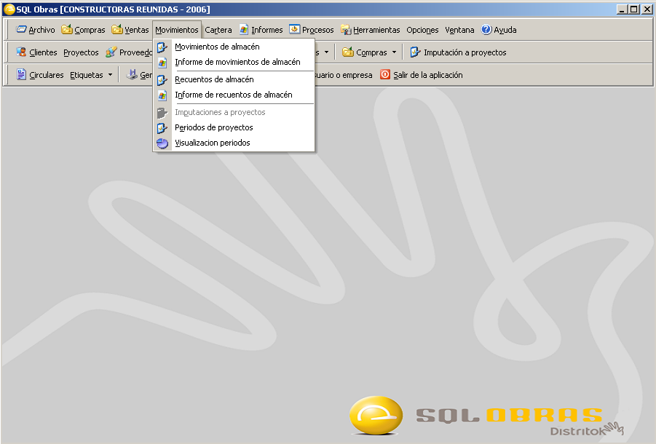Expand the Etiquetas dropdown arrow
656x444 pixels.
(x=110, y=74)
